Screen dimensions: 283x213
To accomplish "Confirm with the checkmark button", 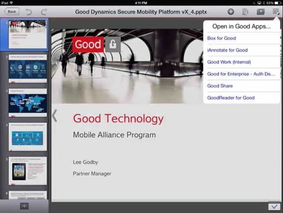I will click(x=274, y=207).
